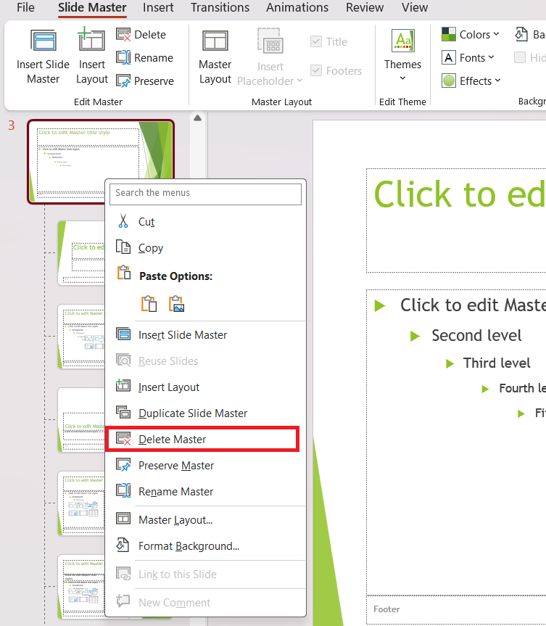Click the greyed Reuse Slides entry
546x626 pixels.
[205, 361]
